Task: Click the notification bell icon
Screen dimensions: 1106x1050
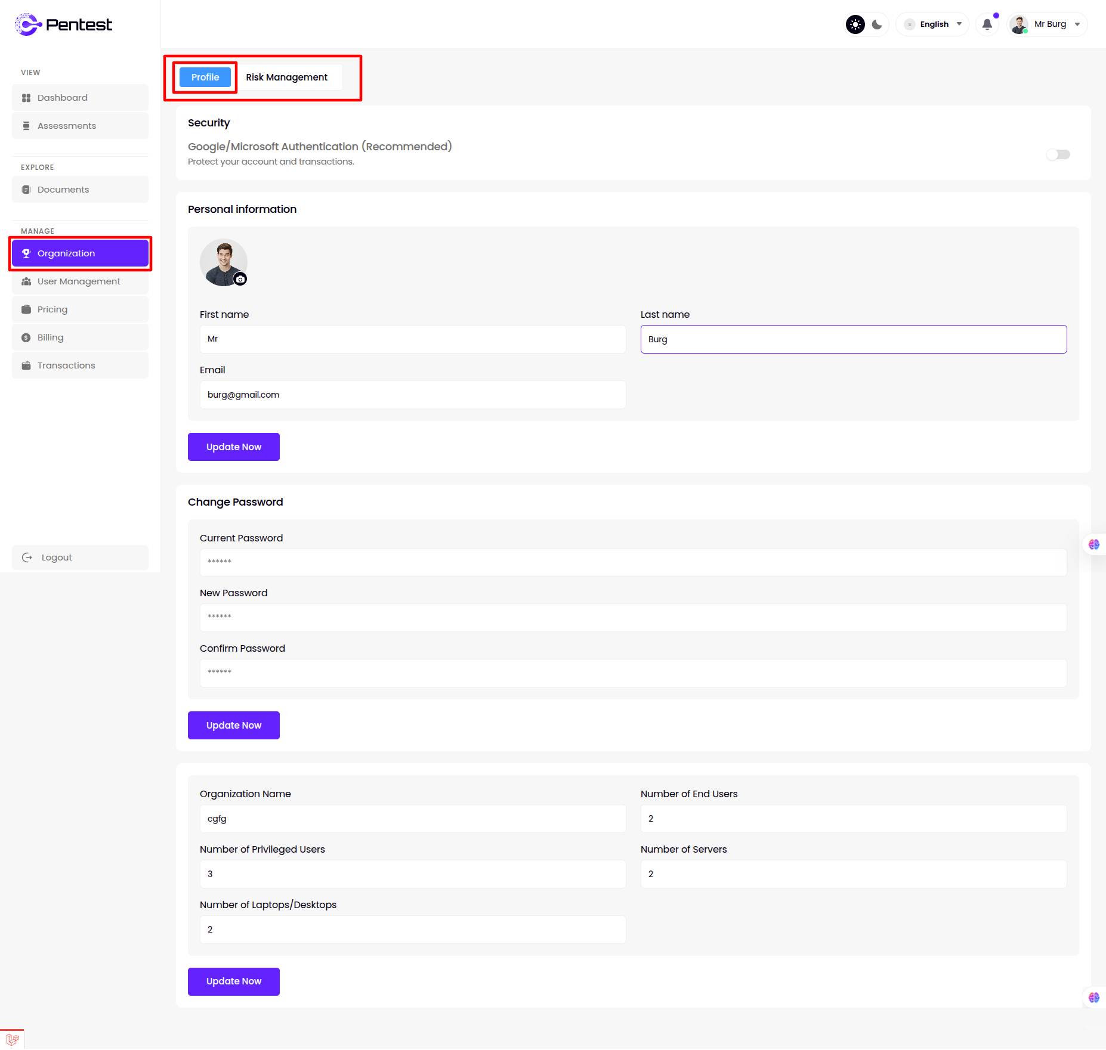Action: pyautogui.click(x=987, y=24)
